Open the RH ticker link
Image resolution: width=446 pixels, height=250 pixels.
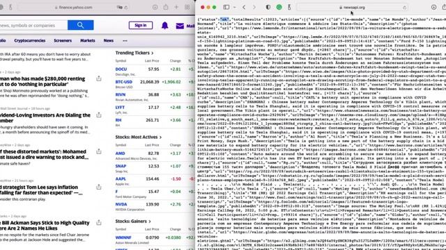click(x=118, y=120)
